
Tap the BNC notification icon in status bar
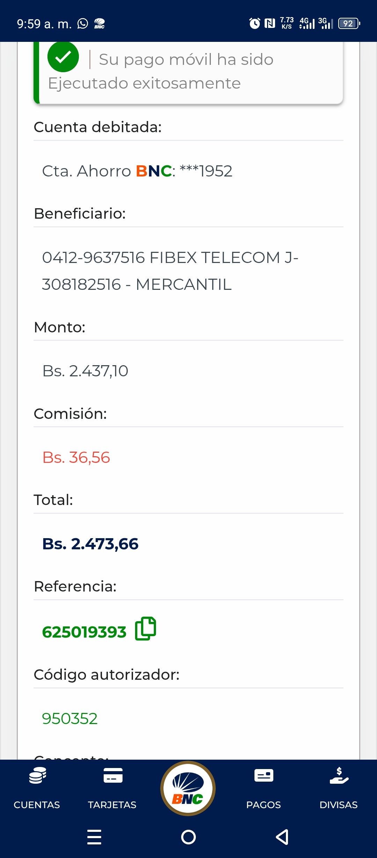coord(99,24)
